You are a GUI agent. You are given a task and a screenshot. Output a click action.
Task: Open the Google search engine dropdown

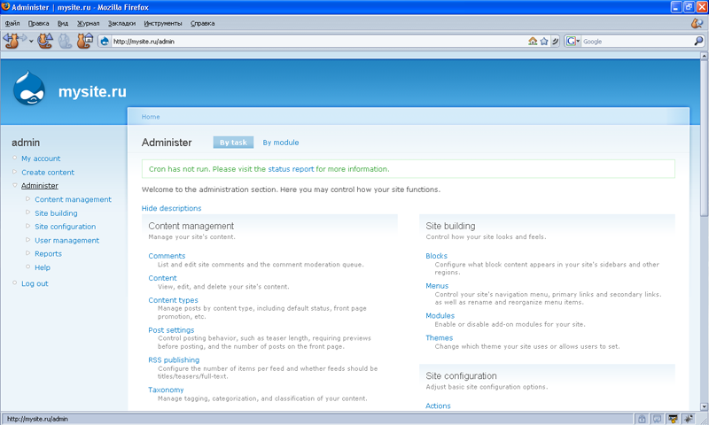[x=573, y=41]
